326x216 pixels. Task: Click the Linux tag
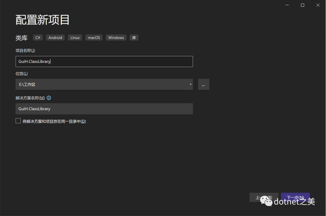click(75, 38)
